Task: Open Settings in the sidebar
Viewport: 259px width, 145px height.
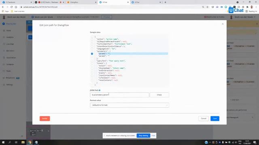Action: 8,85
